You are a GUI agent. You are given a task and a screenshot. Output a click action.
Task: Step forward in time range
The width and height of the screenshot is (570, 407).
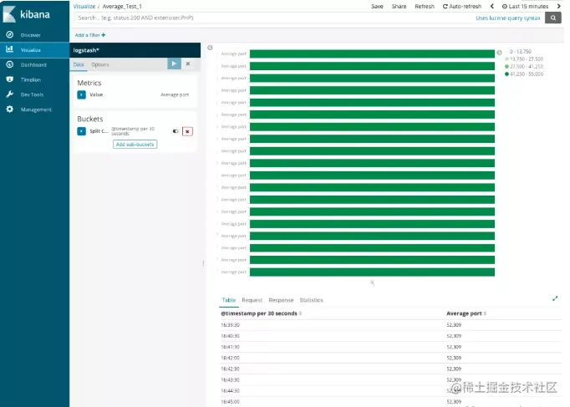coord(559,6)
